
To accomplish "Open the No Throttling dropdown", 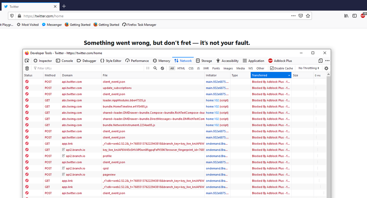I will coord(309,68).
